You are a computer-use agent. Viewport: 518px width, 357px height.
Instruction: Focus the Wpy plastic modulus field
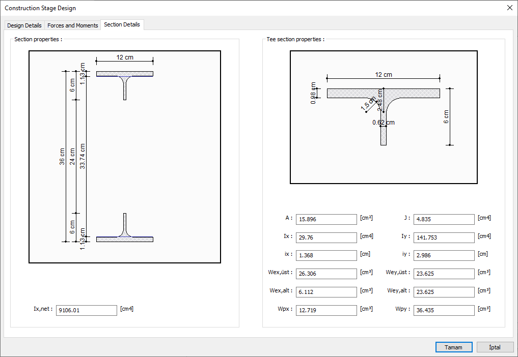point(444,310)
